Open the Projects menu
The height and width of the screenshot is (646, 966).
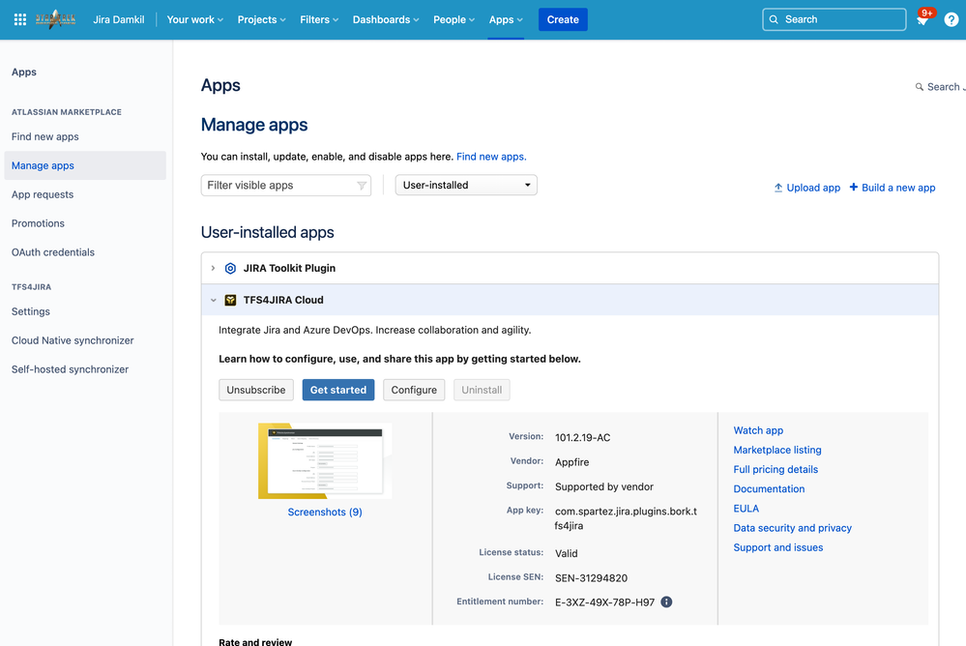coord(261,19)
